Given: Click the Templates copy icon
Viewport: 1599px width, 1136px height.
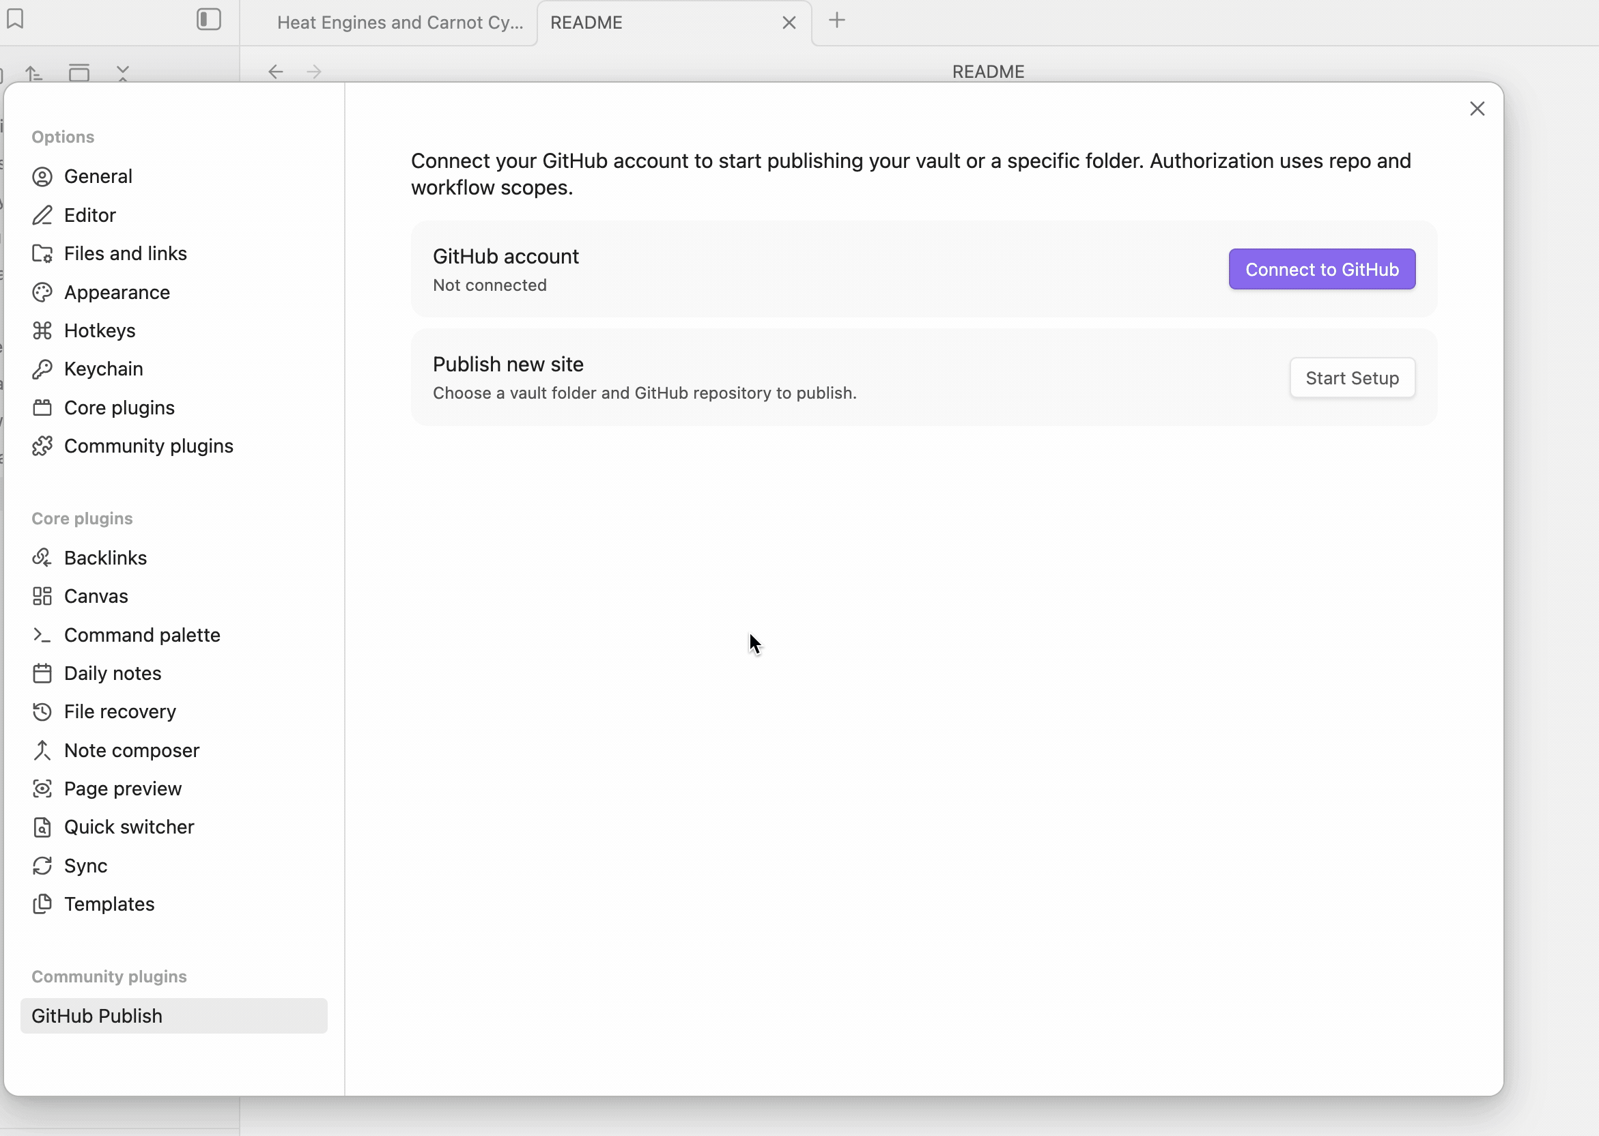Looking at the screenshot, I should [x=42, y=904].
